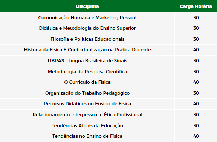Screen dimensions: 217x142
Task: Click Tendências Atuais da Educação entry
Action: point(87,126)
